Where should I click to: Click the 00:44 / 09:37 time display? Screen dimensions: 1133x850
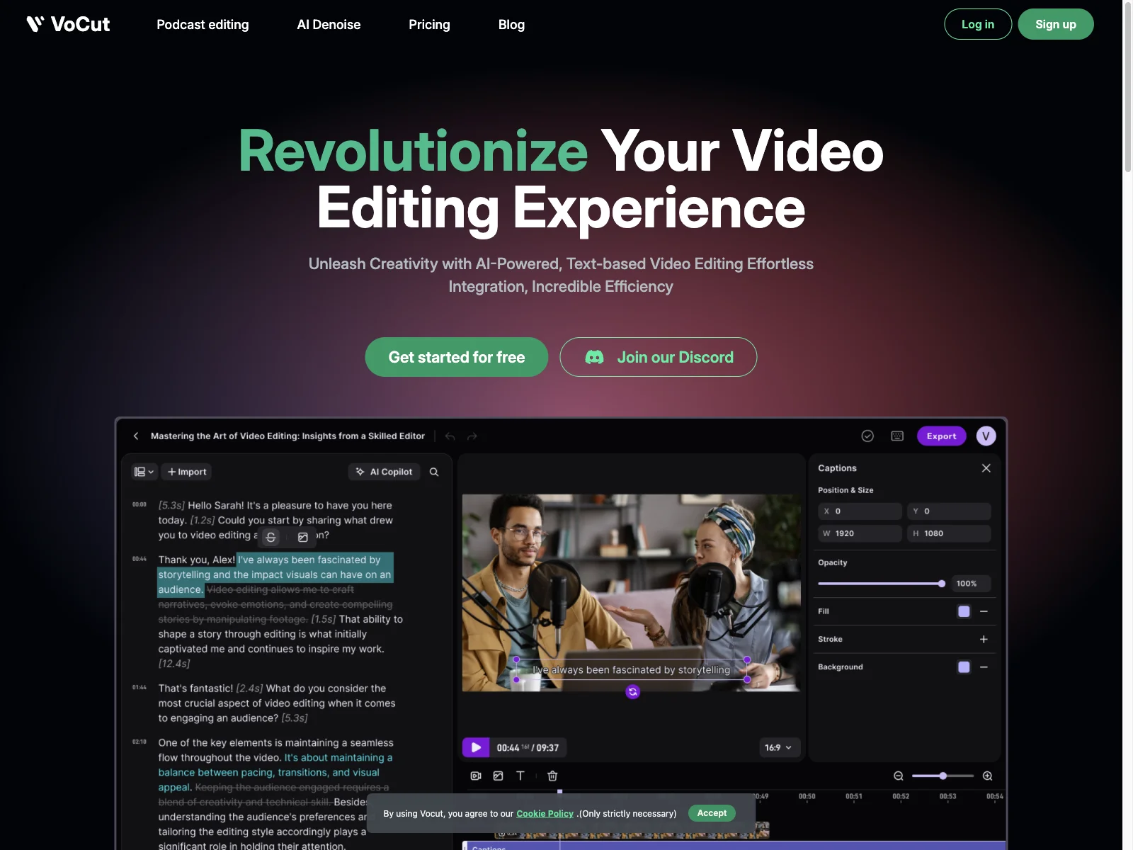pos(528,747)
